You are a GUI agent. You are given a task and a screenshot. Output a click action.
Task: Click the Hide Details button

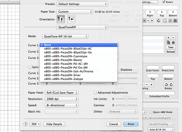tap(54, 124)
